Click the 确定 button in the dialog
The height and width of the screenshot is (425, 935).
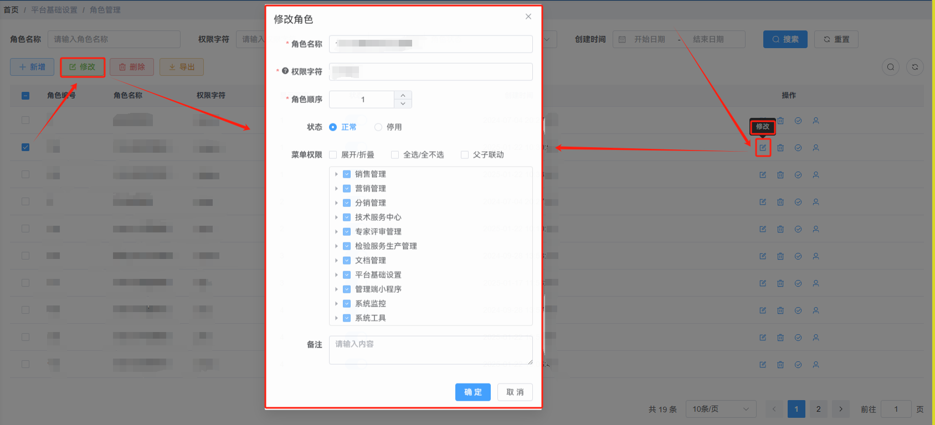(473, 392)
